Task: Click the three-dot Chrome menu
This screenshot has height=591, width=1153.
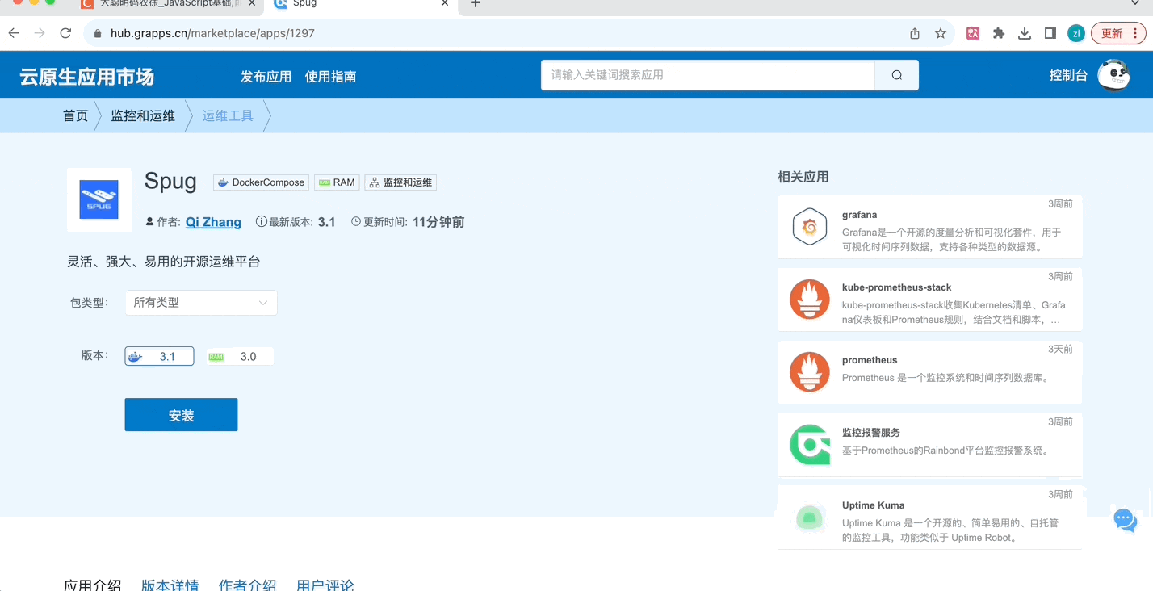Action: click(x=1136, y=33)
